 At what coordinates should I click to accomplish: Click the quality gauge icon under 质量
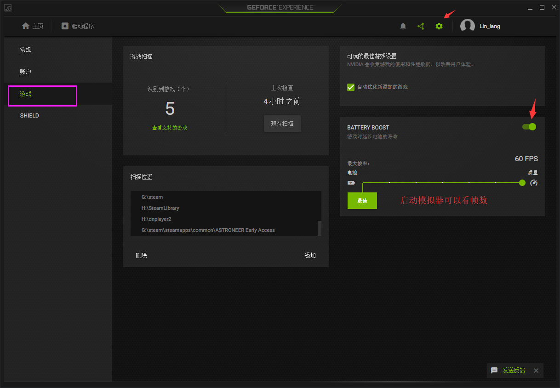pyautogui.click(x=533, y=183)
